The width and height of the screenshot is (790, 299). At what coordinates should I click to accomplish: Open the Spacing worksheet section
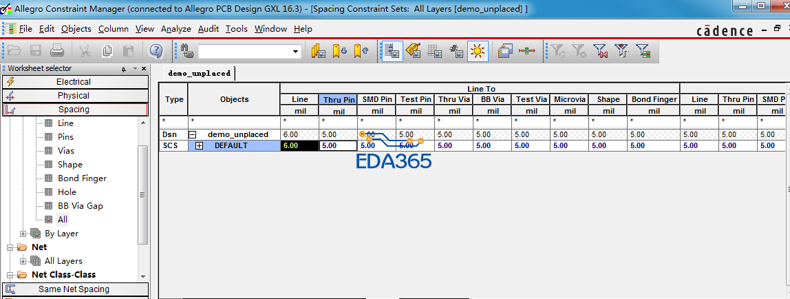(x=76, y=110)
